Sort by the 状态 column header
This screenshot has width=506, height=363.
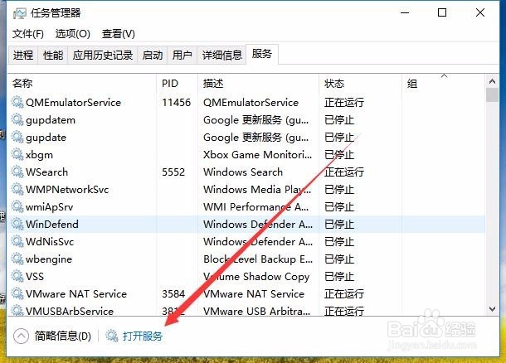(361, 84)
